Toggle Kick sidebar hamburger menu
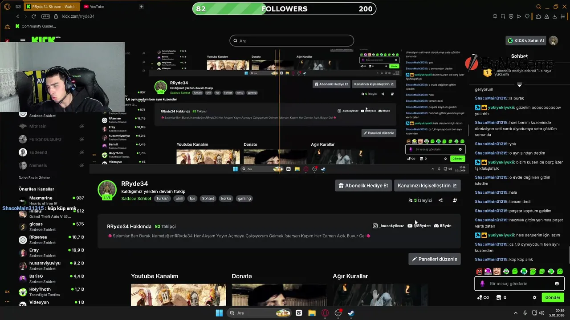 (23, 40)
